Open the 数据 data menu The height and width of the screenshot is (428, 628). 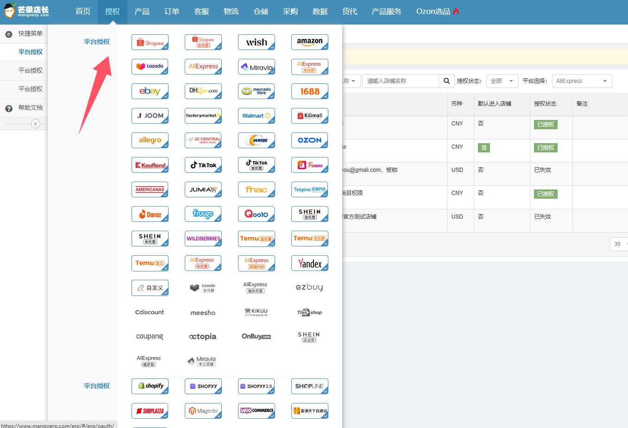point(320,12)
